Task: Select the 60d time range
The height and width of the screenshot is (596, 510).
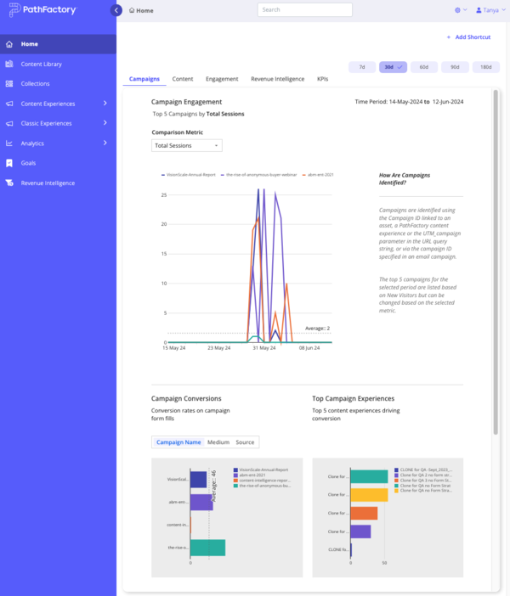Action: [424, 67]
